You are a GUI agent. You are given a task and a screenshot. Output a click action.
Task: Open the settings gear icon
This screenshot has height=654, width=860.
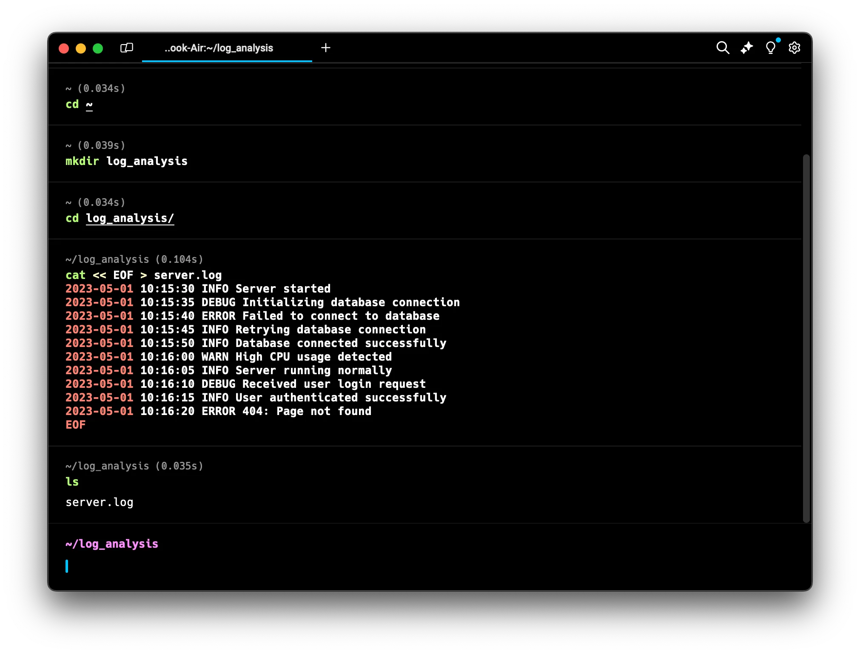794,48
